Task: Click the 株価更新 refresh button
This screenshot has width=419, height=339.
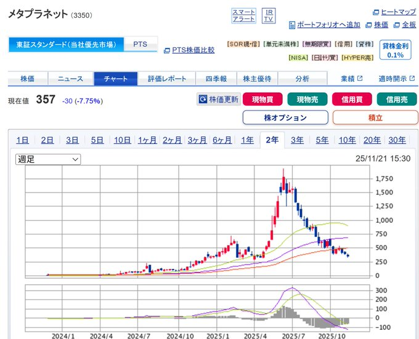Action: [219, 99]
